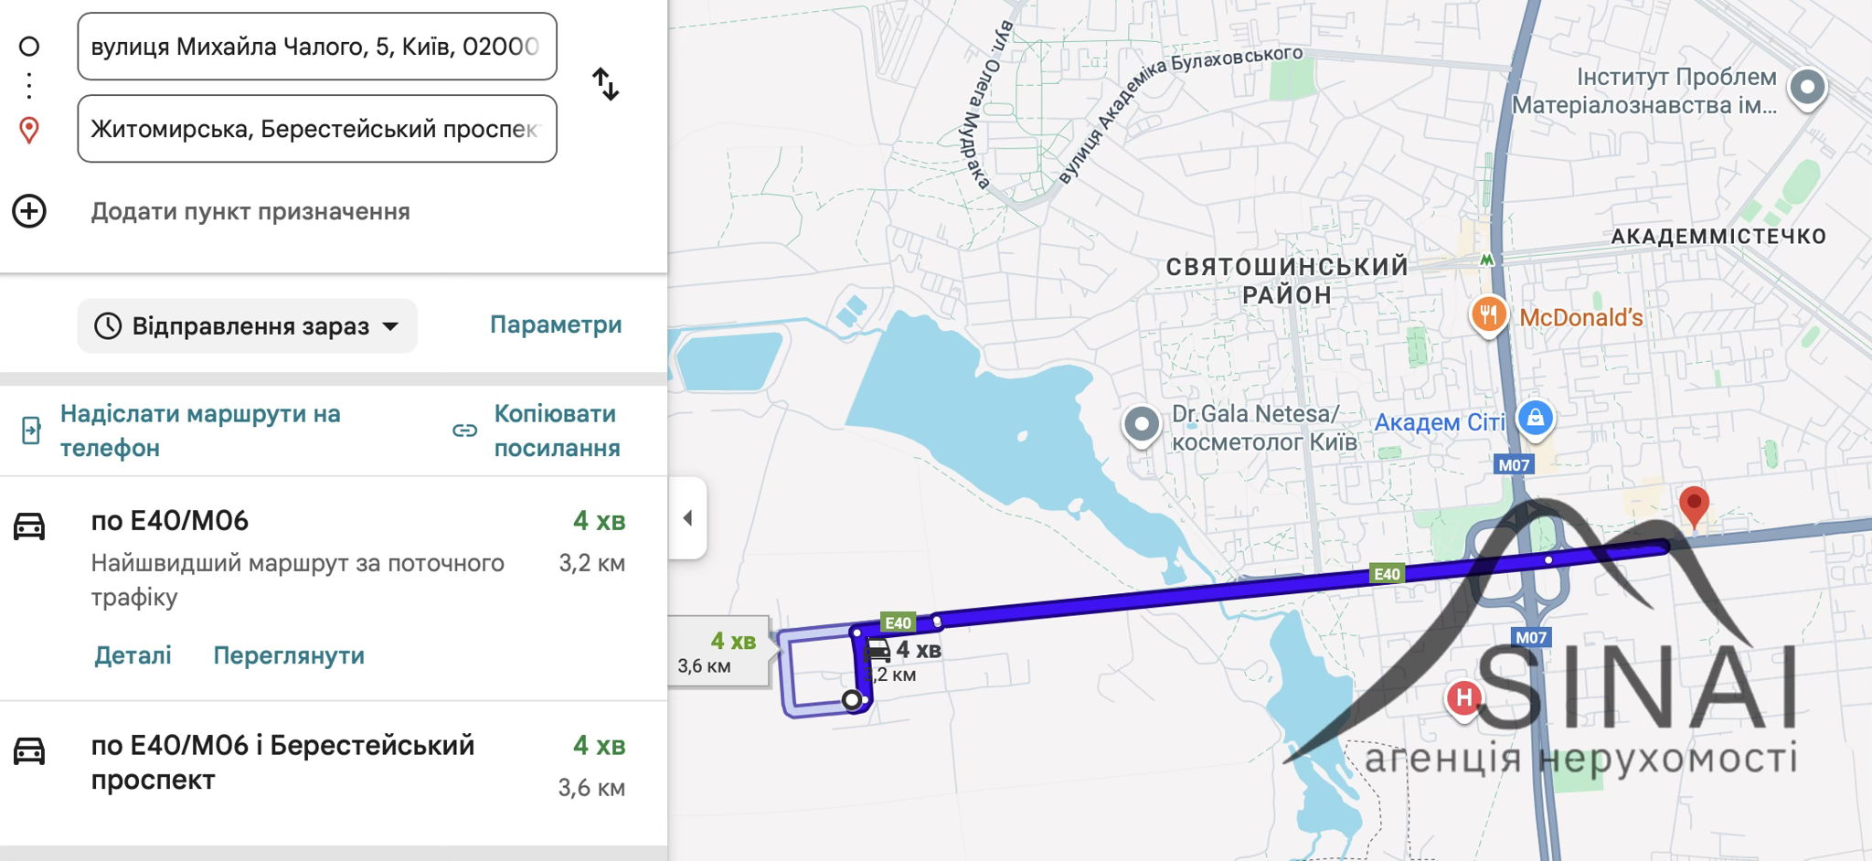
Task: Collapse the side panel with the arrow tab
Action: (x=687, y=518)
